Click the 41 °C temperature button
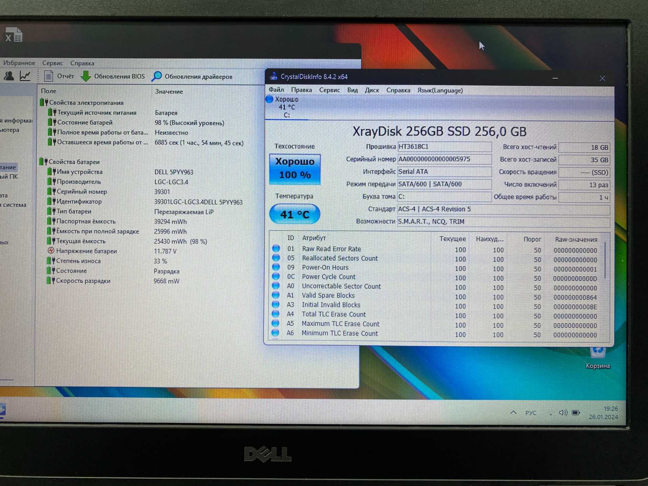Screen dimensions: 648x486 pos(295,214)
